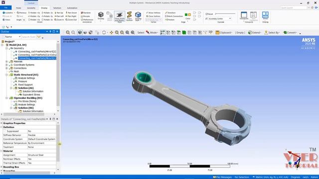Open the Automation ribbon tab

pos(72,8)
